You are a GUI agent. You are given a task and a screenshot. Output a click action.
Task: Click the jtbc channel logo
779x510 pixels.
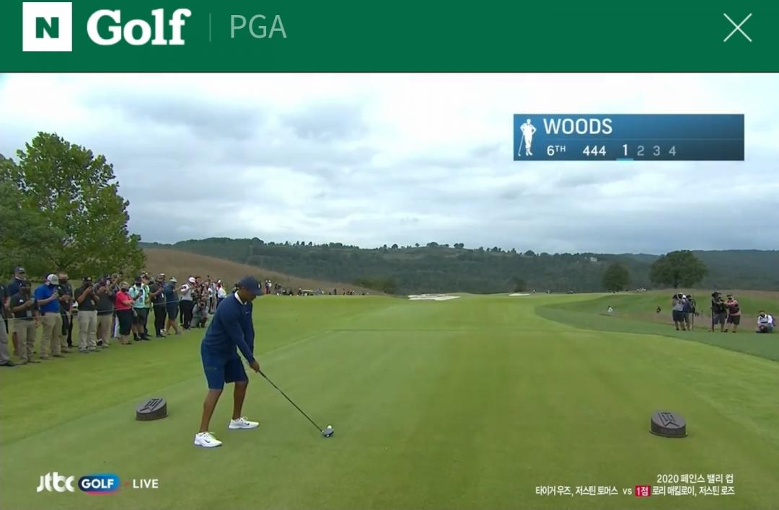tap(56, 483)
